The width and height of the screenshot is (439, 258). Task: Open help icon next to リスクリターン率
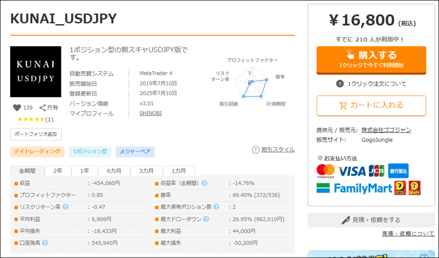65,207
